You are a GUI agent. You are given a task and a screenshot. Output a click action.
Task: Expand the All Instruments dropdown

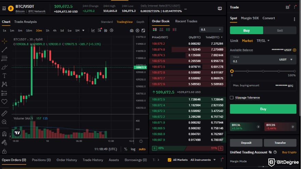[x=214, y=160]
